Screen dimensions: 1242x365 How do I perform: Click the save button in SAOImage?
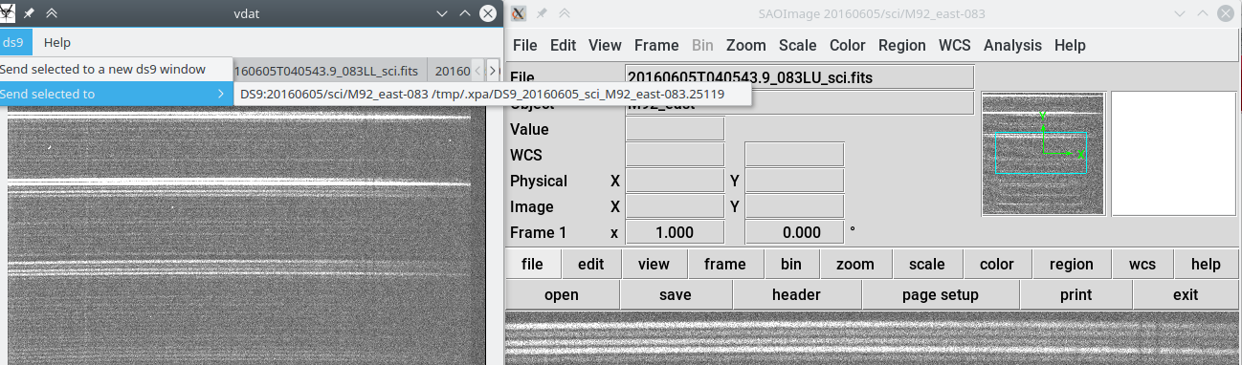(x=676, y=295)
